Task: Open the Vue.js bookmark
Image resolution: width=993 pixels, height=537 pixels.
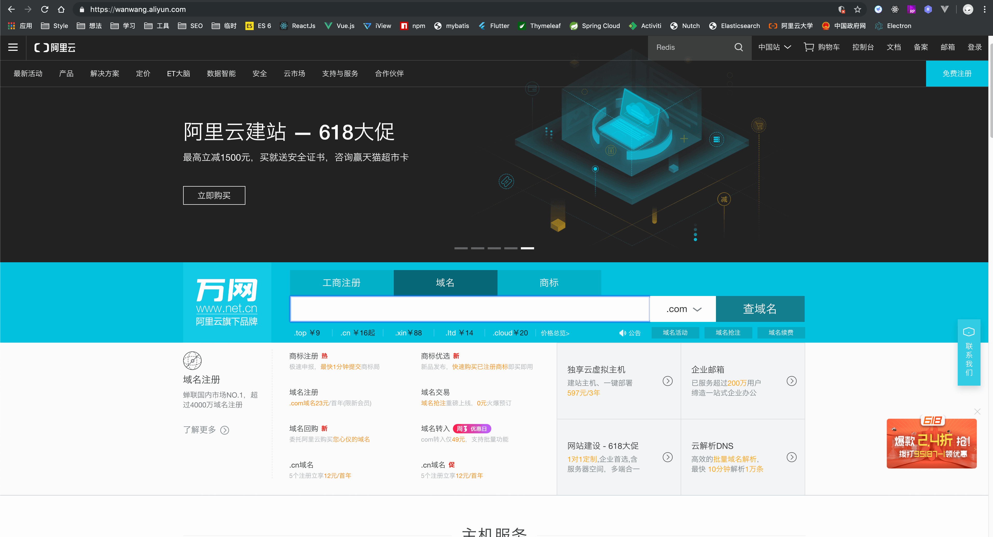Action: pos(339,26)
